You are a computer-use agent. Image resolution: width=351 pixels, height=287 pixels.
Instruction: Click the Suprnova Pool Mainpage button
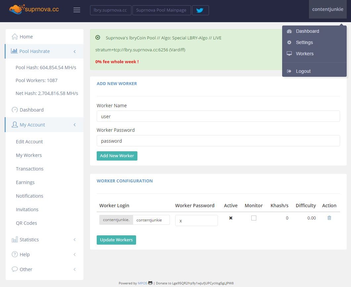162,10
